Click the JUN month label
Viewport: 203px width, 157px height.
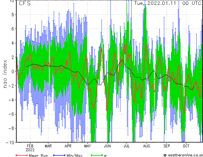tap(108, 146)
